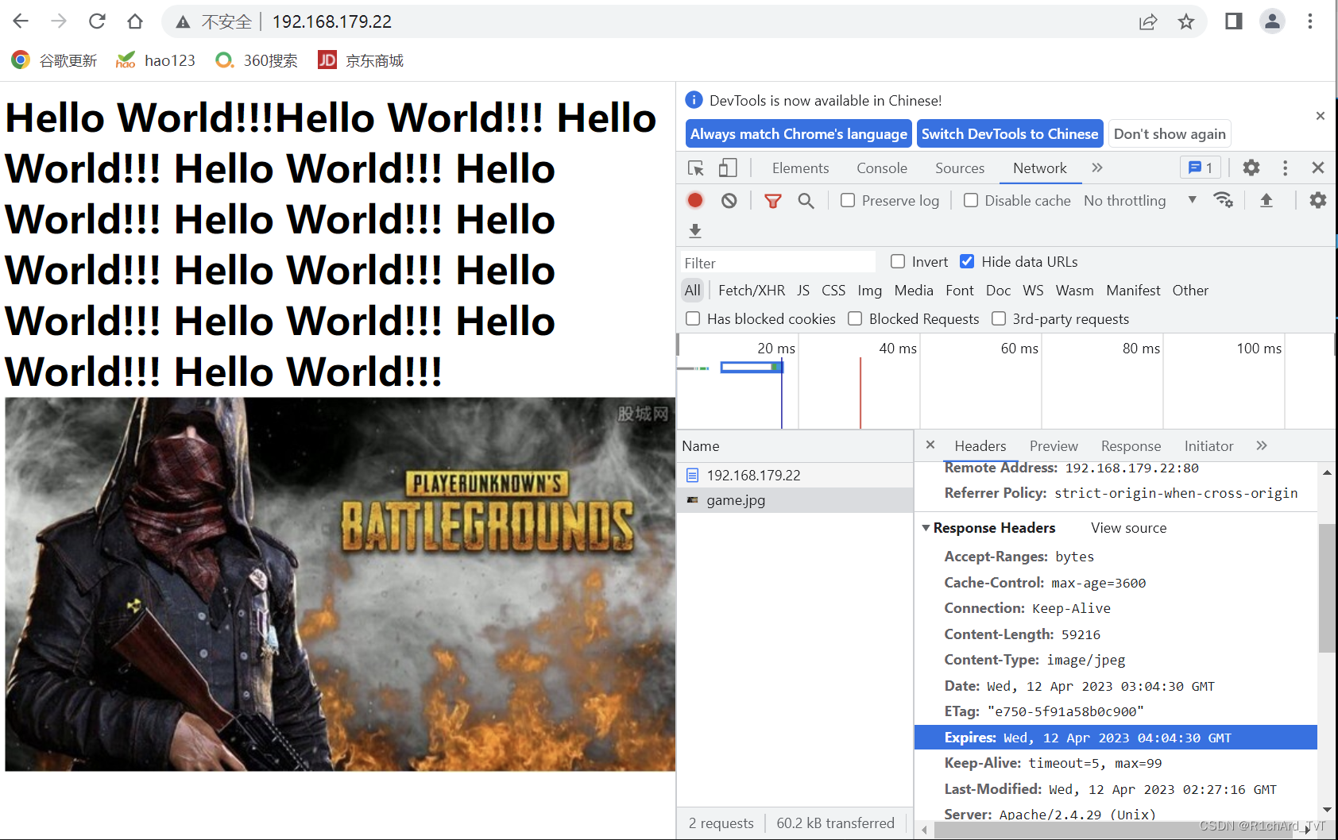Close the request details pane
The image size is (1338, 840).
(x=930, y=445)
